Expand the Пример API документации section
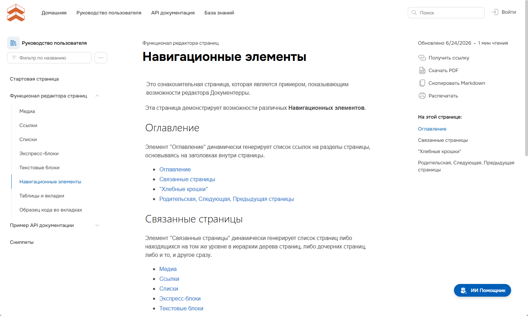Image resolution: width=528 pixels, height=316 pixels. click(x=98, y=225)
